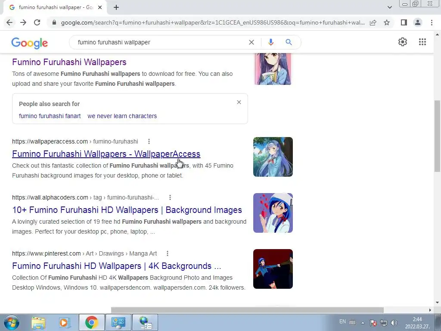Dismiss People also search for box
Screen dimensions: 441x331
click(239, 102)
